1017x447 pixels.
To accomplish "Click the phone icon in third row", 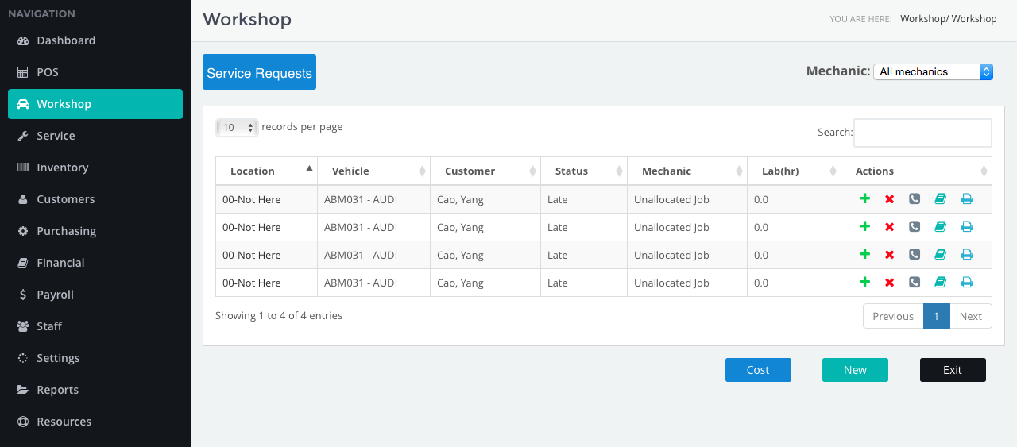I will 915,255.
